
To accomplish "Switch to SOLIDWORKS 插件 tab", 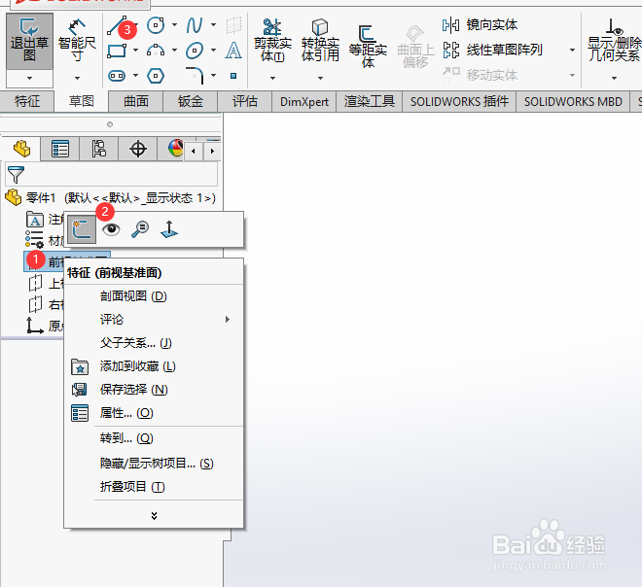I will (x=459, y=101).
